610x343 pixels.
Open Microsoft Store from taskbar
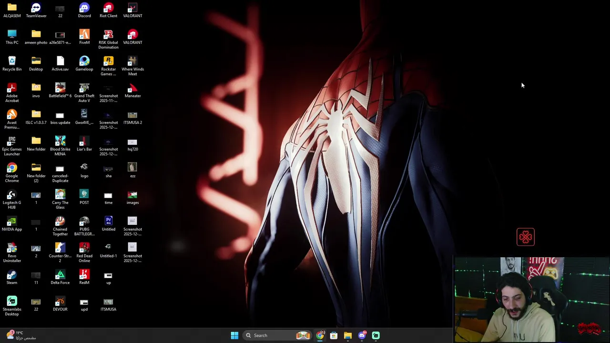(334, 335)
